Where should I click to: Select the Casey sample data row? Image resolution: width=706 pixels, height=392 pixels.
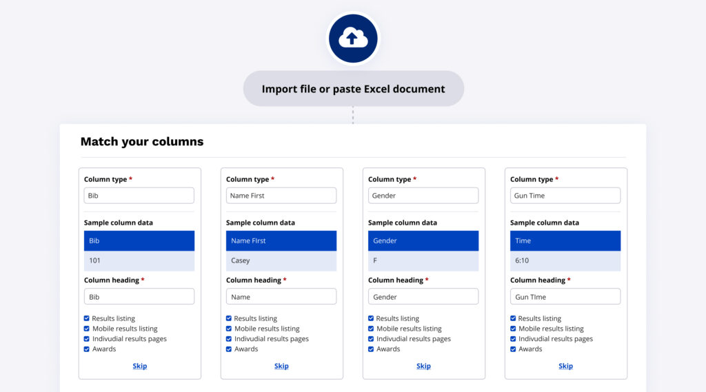point(281,261)
